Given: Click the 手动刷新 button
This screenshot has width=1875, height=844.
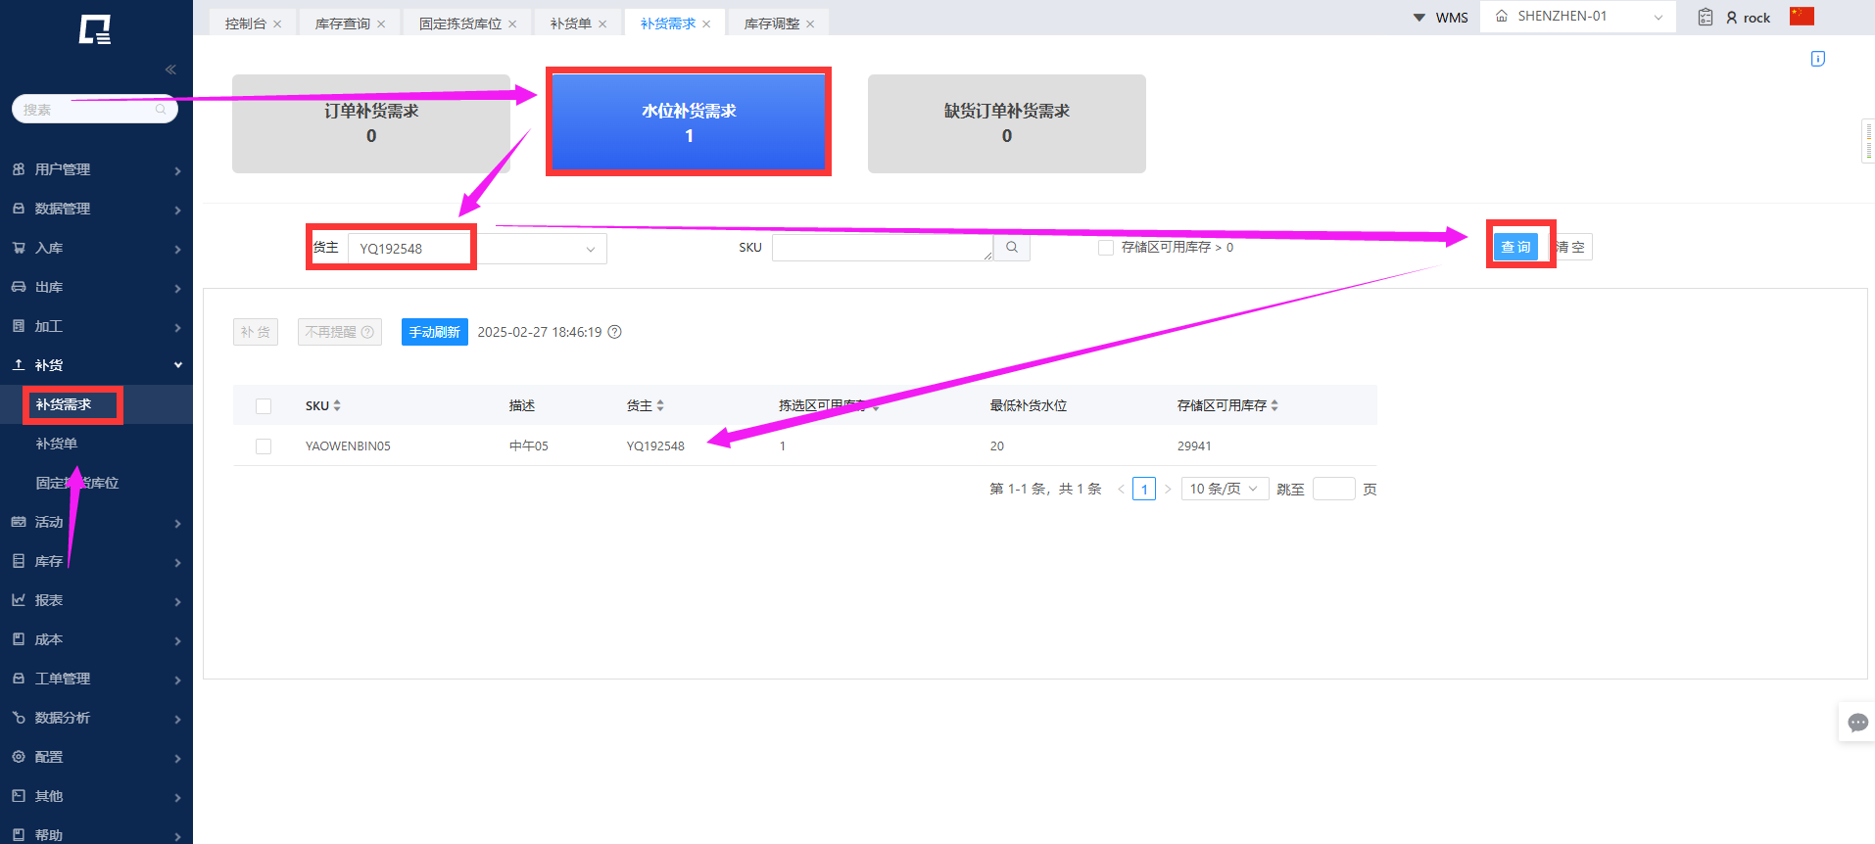Looking at the screenshot, I should click(434, 332).
